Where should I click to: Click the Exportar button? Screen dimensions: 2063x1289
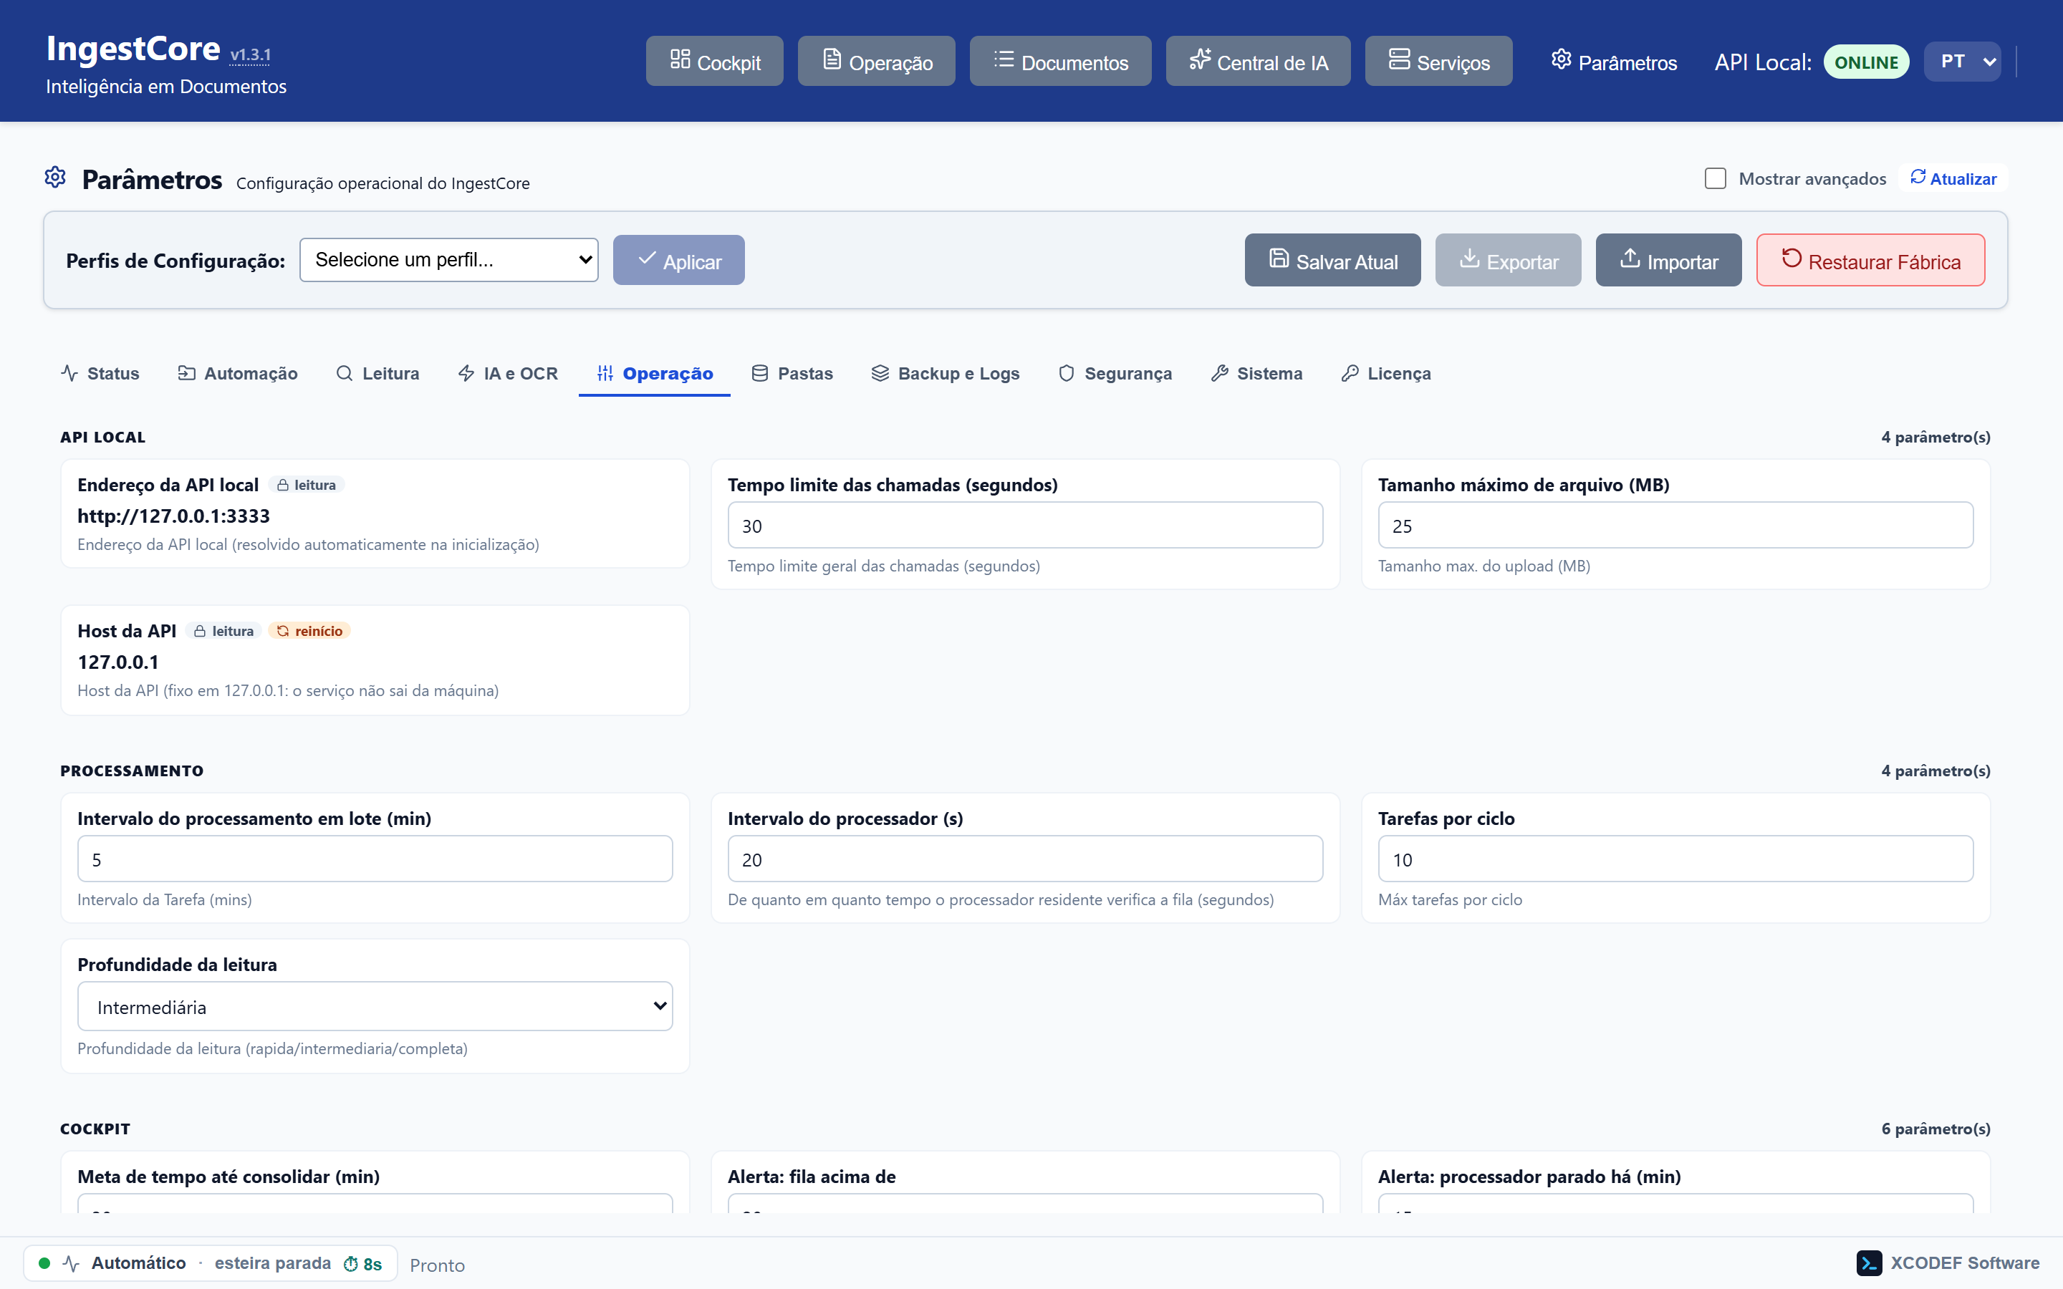click(x=1508, y=260)
